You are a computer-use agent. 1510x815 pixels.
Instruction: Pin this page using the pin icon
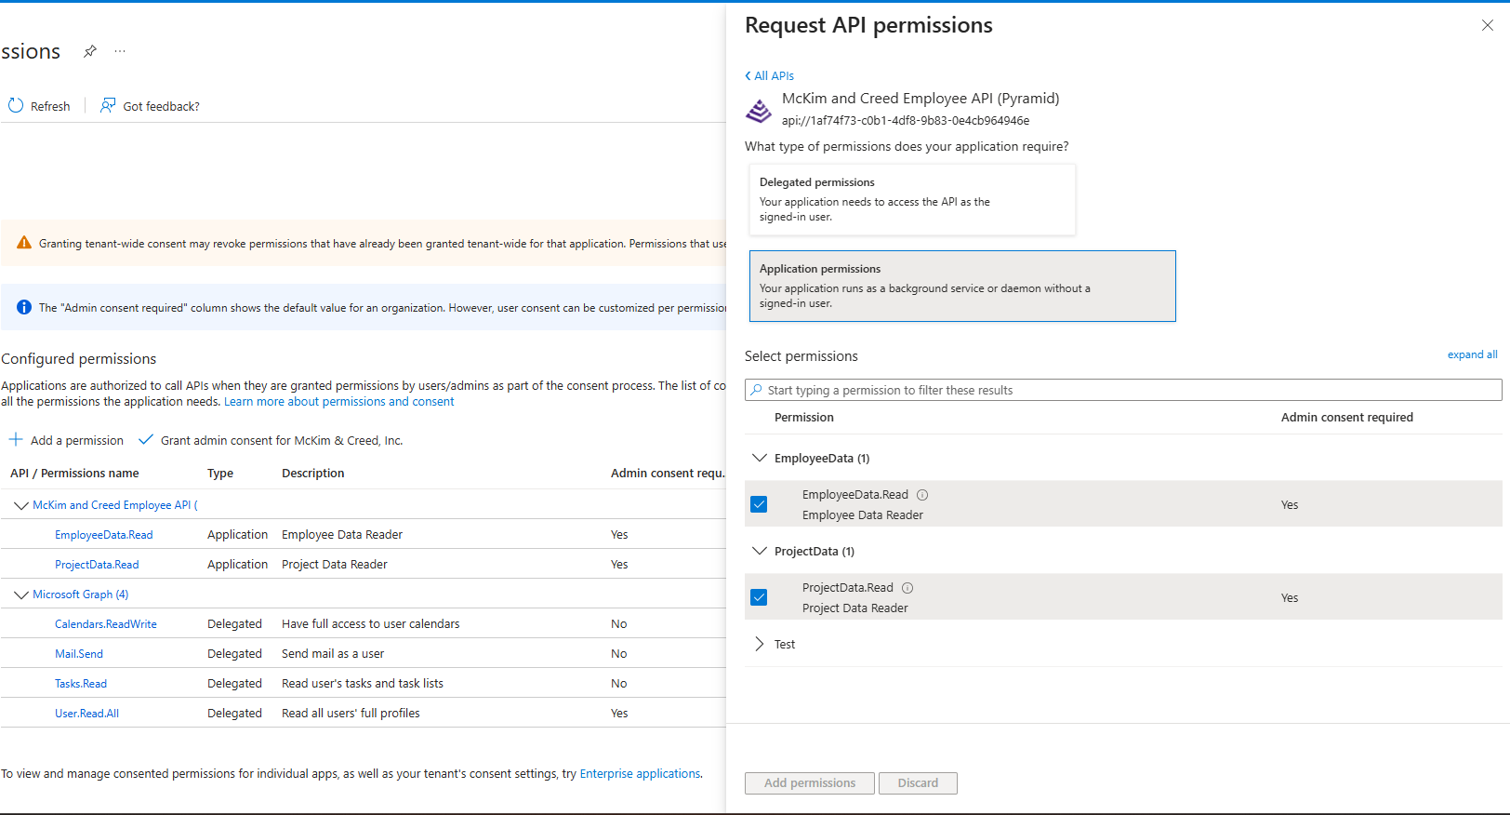tap(90, 51)
